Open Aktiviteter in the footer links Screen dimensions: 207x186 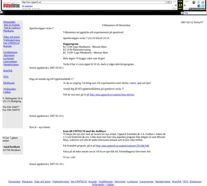(x=120, y=181)
